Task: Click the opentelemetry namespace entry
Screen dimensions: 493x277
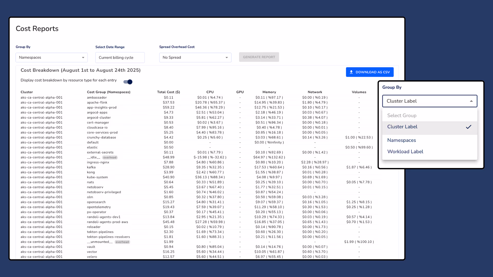Action: point(99,207)
